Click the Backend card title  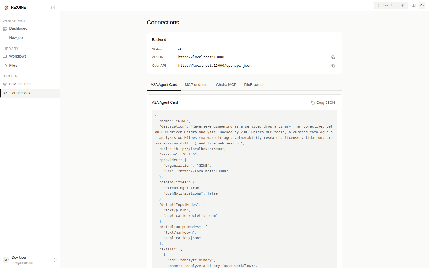159,40
